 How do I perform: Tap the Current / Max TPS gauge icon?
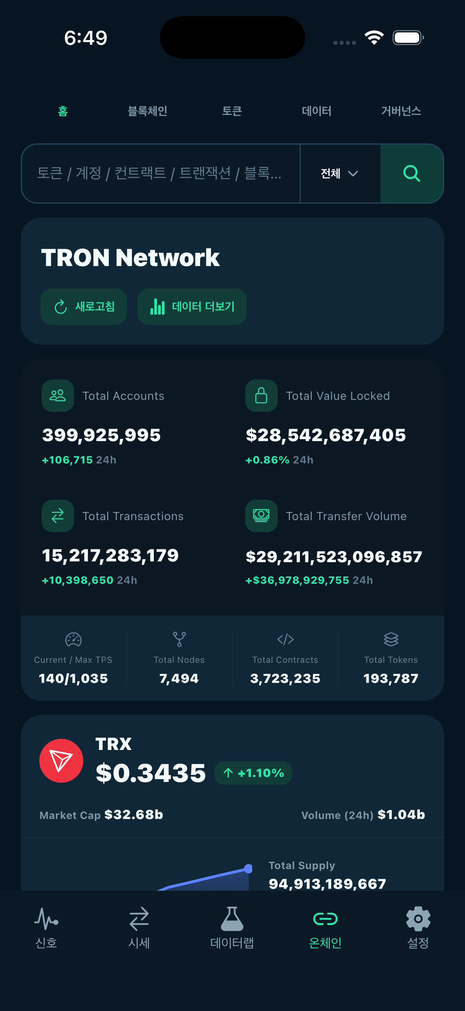(x=73, y=639)
